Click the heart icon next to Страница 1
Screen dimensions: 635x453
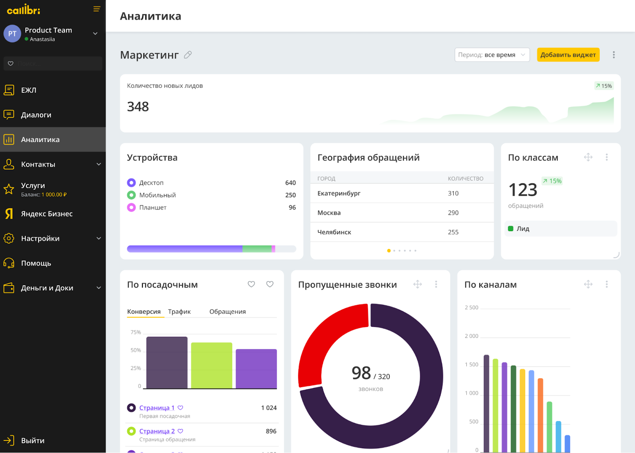[181, 408]
